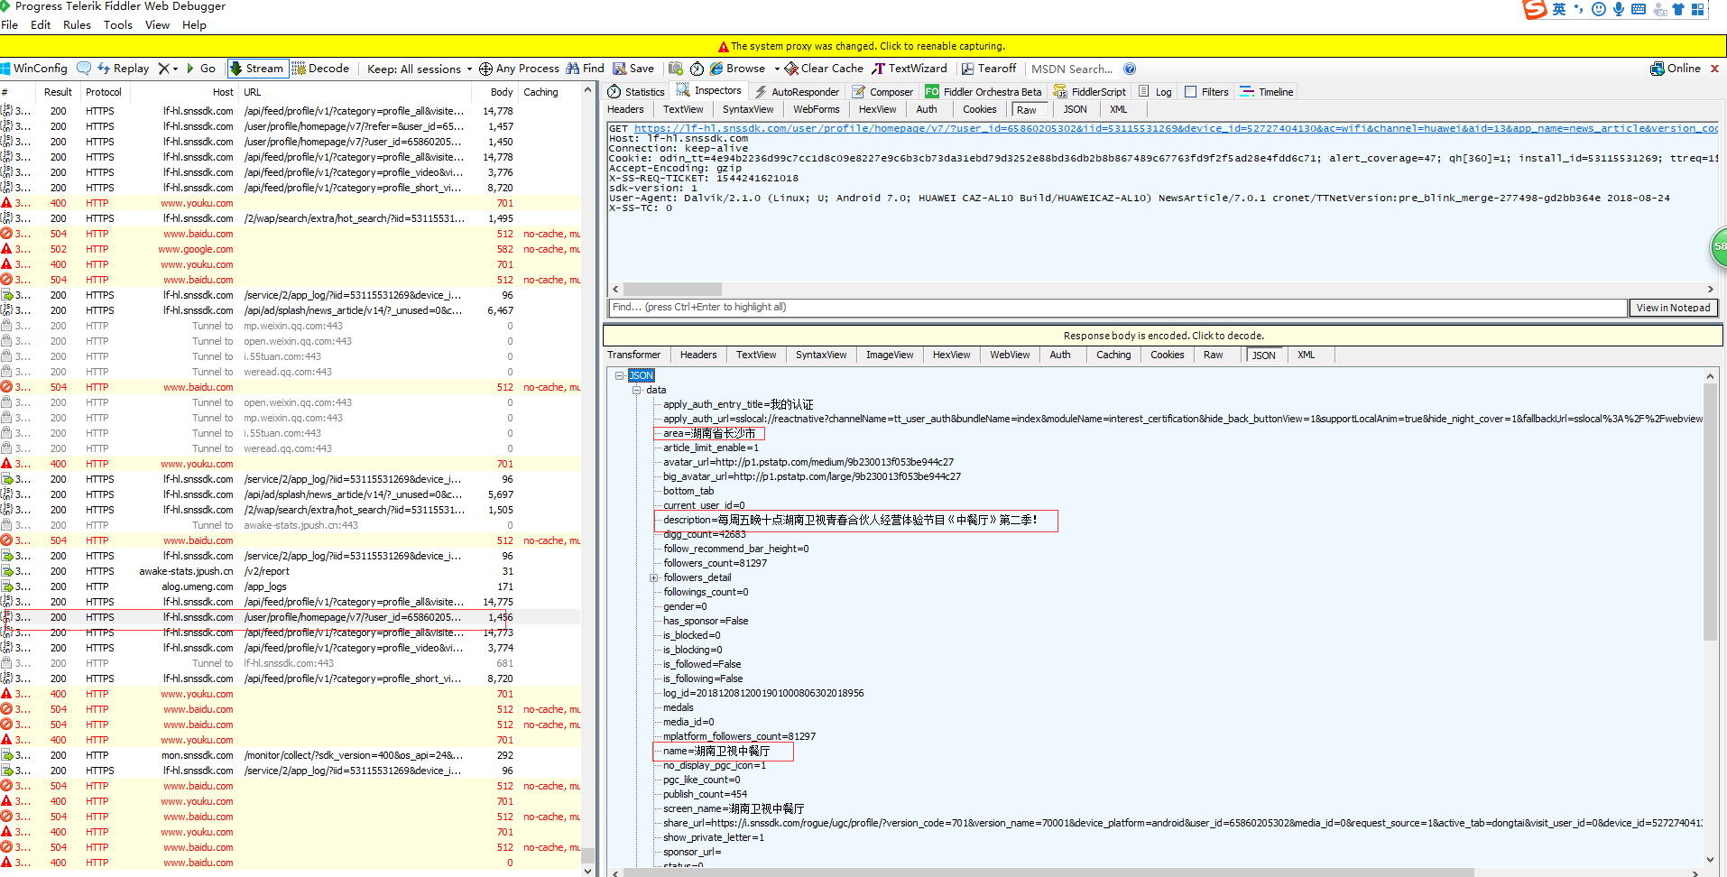Select the alog.umeng.com /app_logs session
The height and width of the screenshot is (877, 1727).
[x=289, y=586]
